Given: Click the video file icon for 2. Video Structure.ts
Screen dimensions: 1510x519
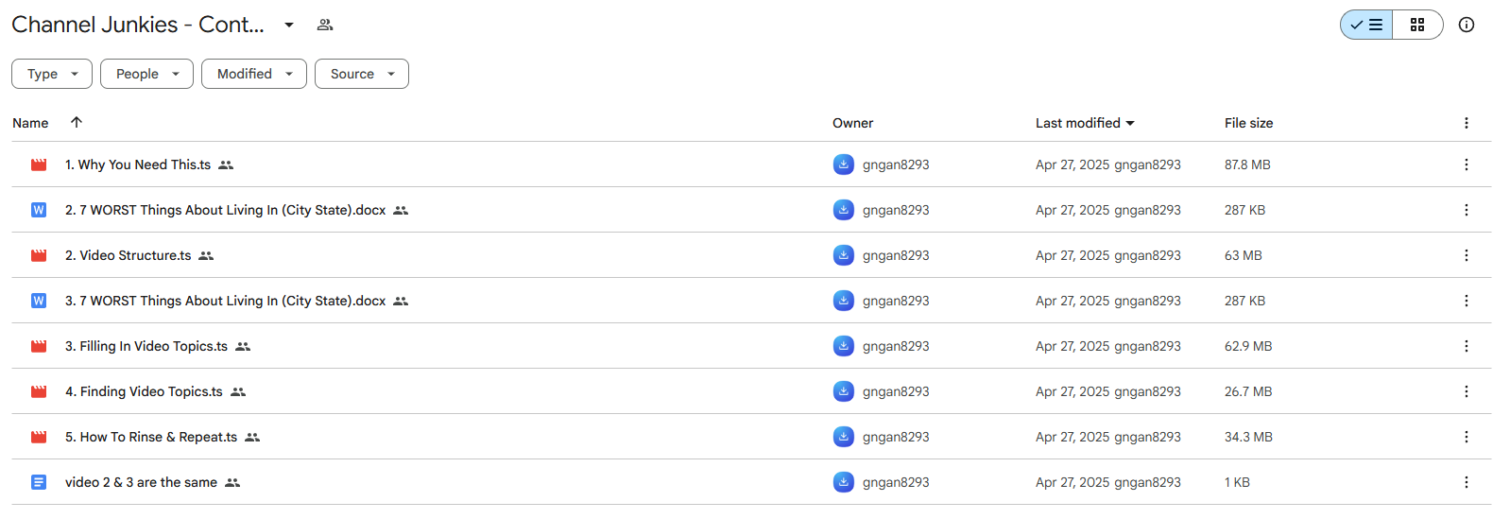Looking at the screenshot, I should (39, 255).
